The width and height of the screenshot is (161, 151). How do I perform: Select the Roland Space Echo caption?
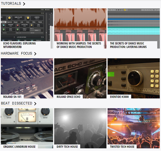pyautogui.click(x=69, y=97)
